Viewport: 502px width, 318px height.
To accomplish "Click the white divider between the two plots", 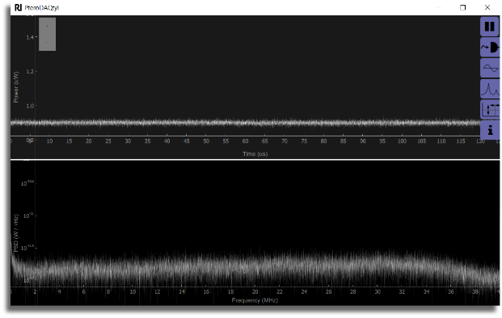I will coord(255,160).
